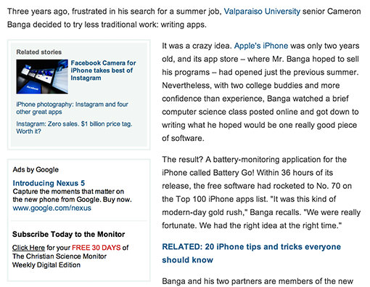Follow the Apple's iPhone link
Screen dimensions: 370x287
click(x=261, y=46)
